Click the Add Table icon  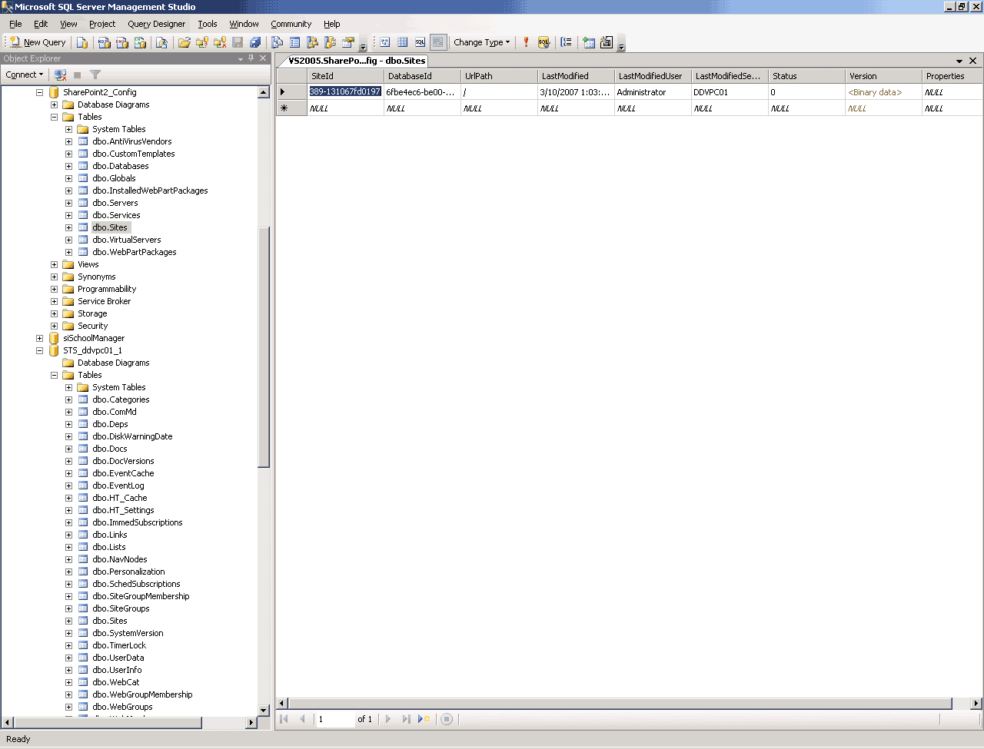pos(589,42)
